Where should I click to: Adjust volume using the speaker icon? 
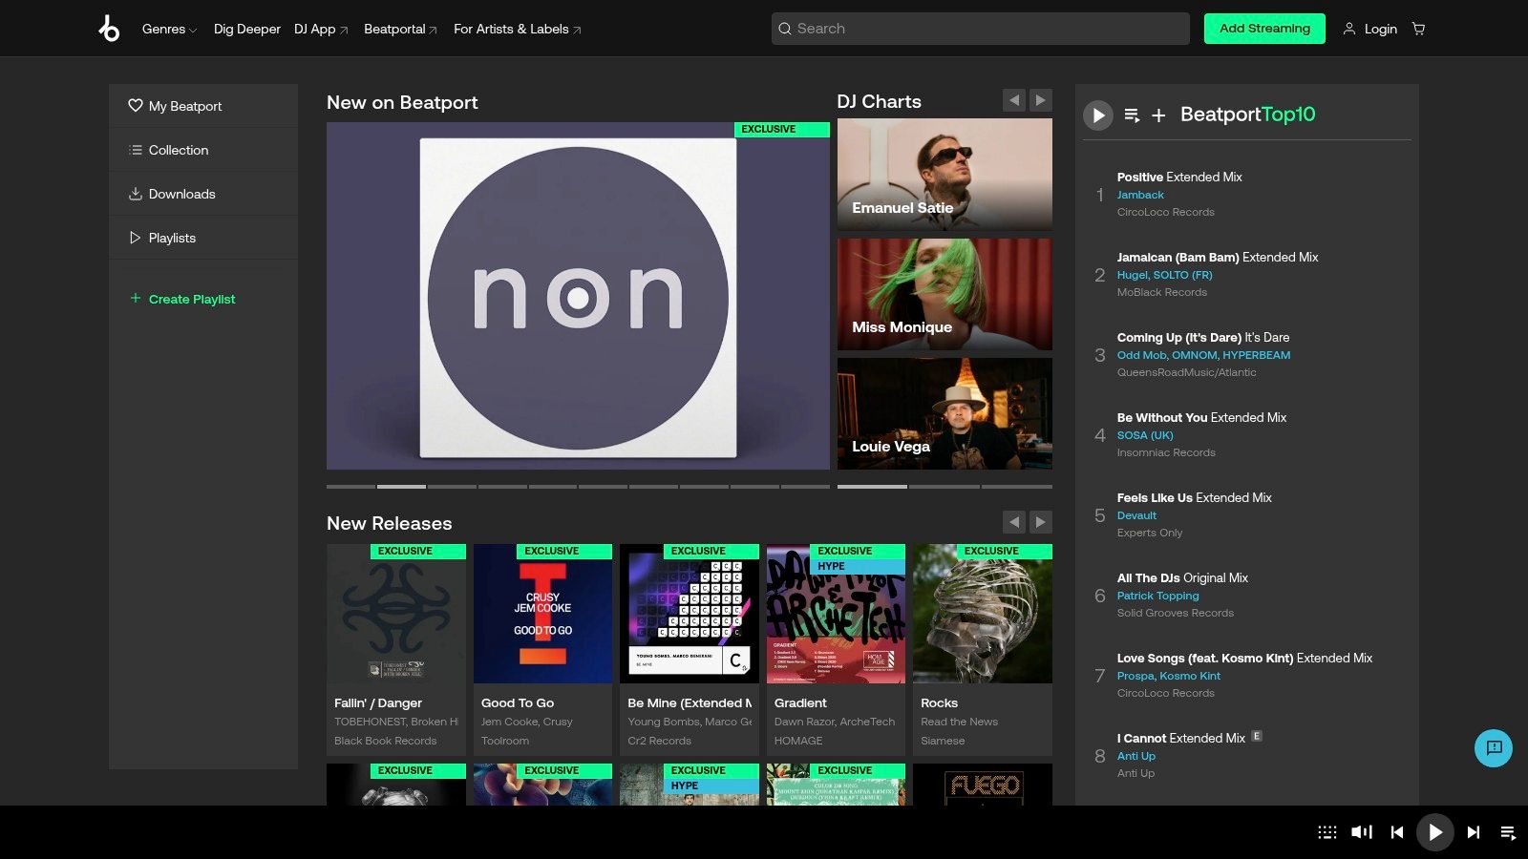click(1360, 831)
